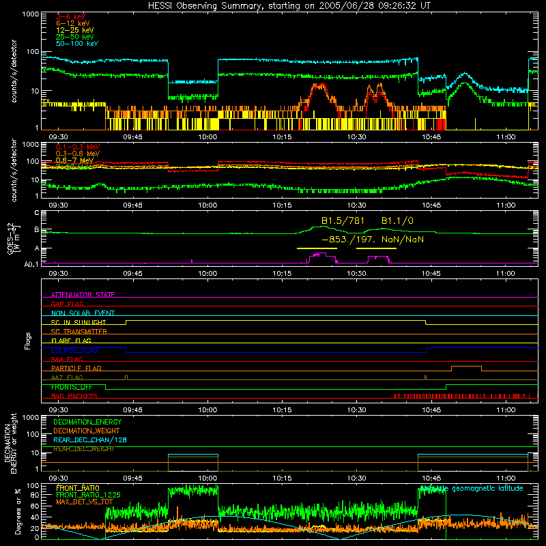Click the A0.1 tick label on GOES axis

click(31, 265)
